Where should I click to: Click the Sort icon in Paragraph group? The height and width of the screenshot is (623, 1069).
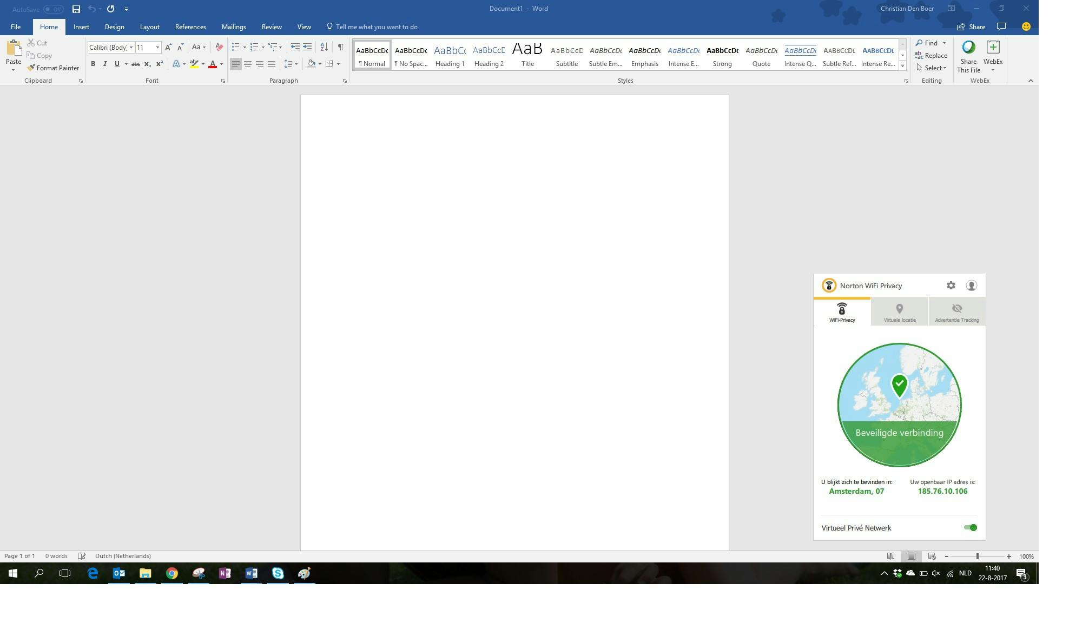pyautogui.click(x=324, y=47)
